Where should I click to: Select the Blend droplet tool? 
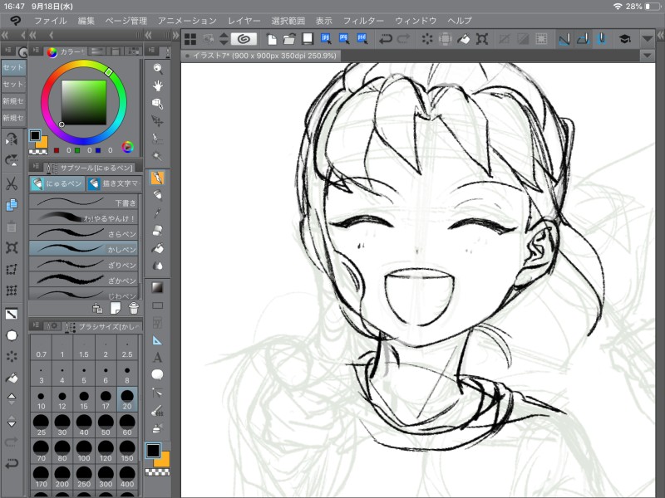pyautogui.click(x=157, y=266)
